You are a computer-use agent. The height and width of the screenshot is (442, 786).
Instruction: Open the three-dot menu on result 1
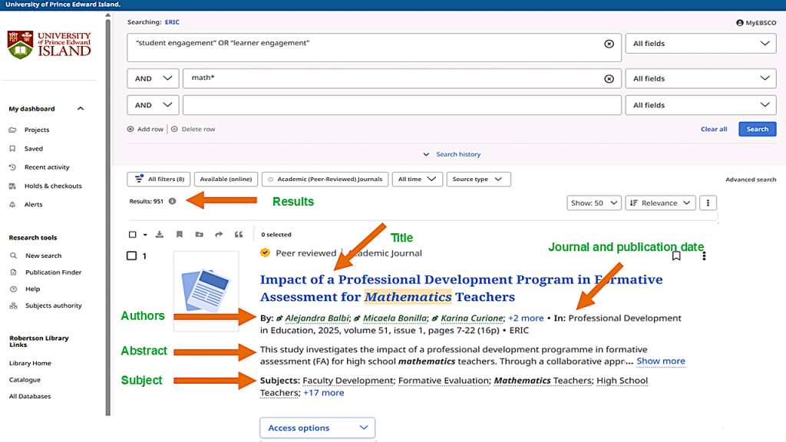pyautogui.click(x=704, y=256)
